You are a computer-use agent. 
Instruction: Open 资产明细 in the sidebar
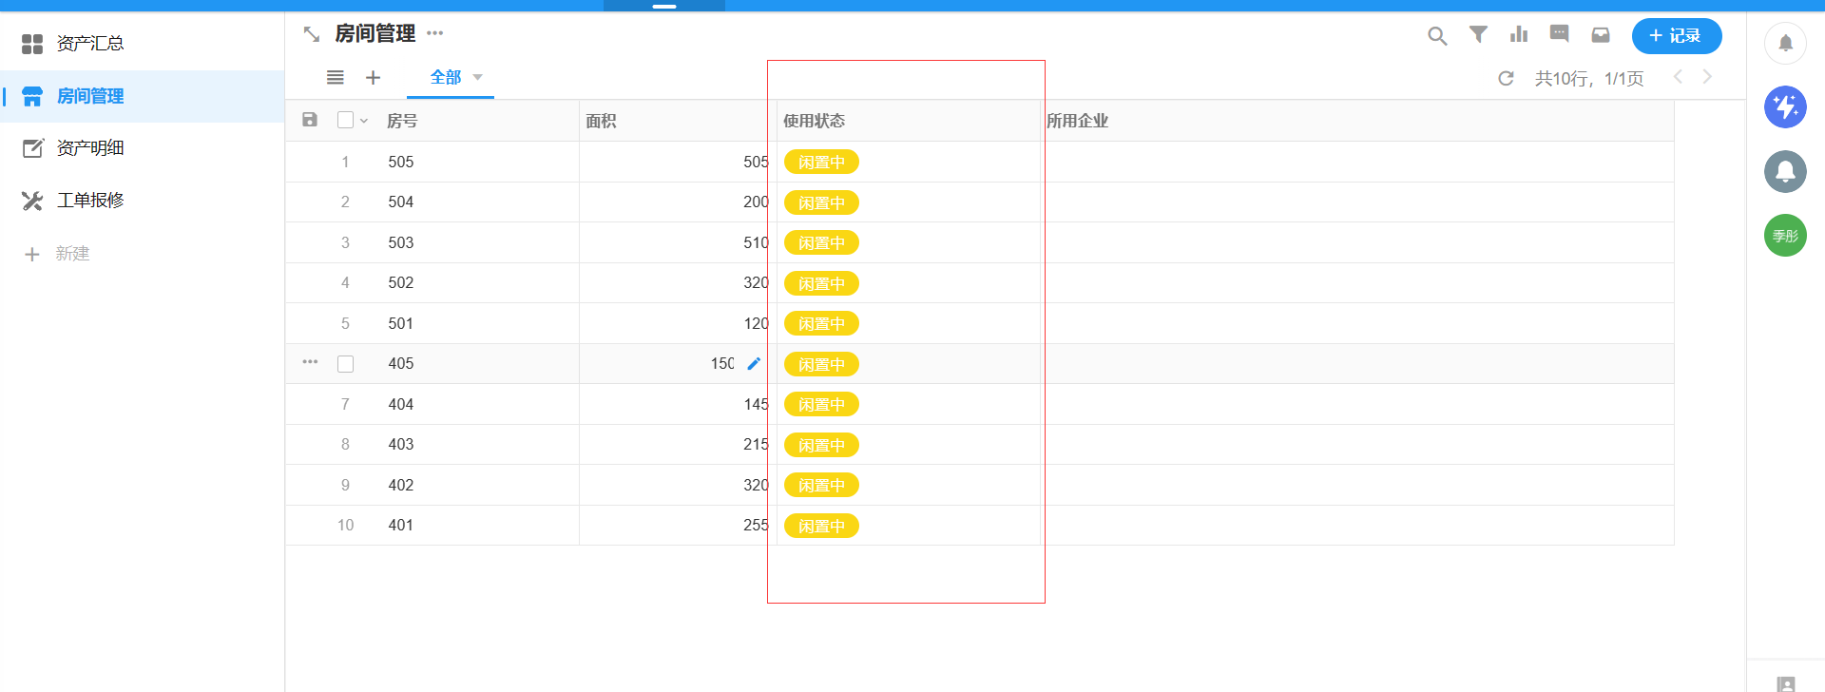click(x=90, y=148)
